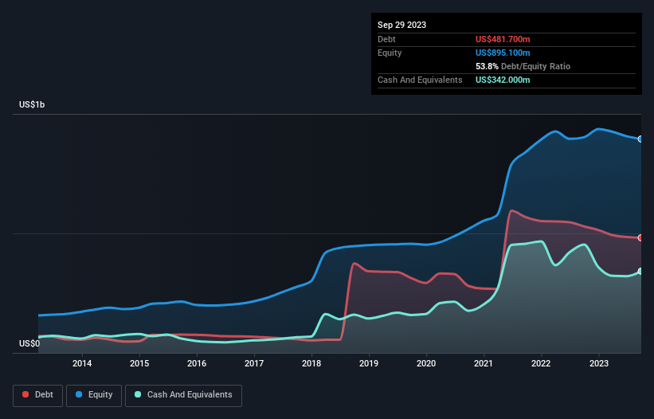The height and width of the screenshot is (419, 654).
Task: Click the US$895.100m equity value
Action: [503, 53]
